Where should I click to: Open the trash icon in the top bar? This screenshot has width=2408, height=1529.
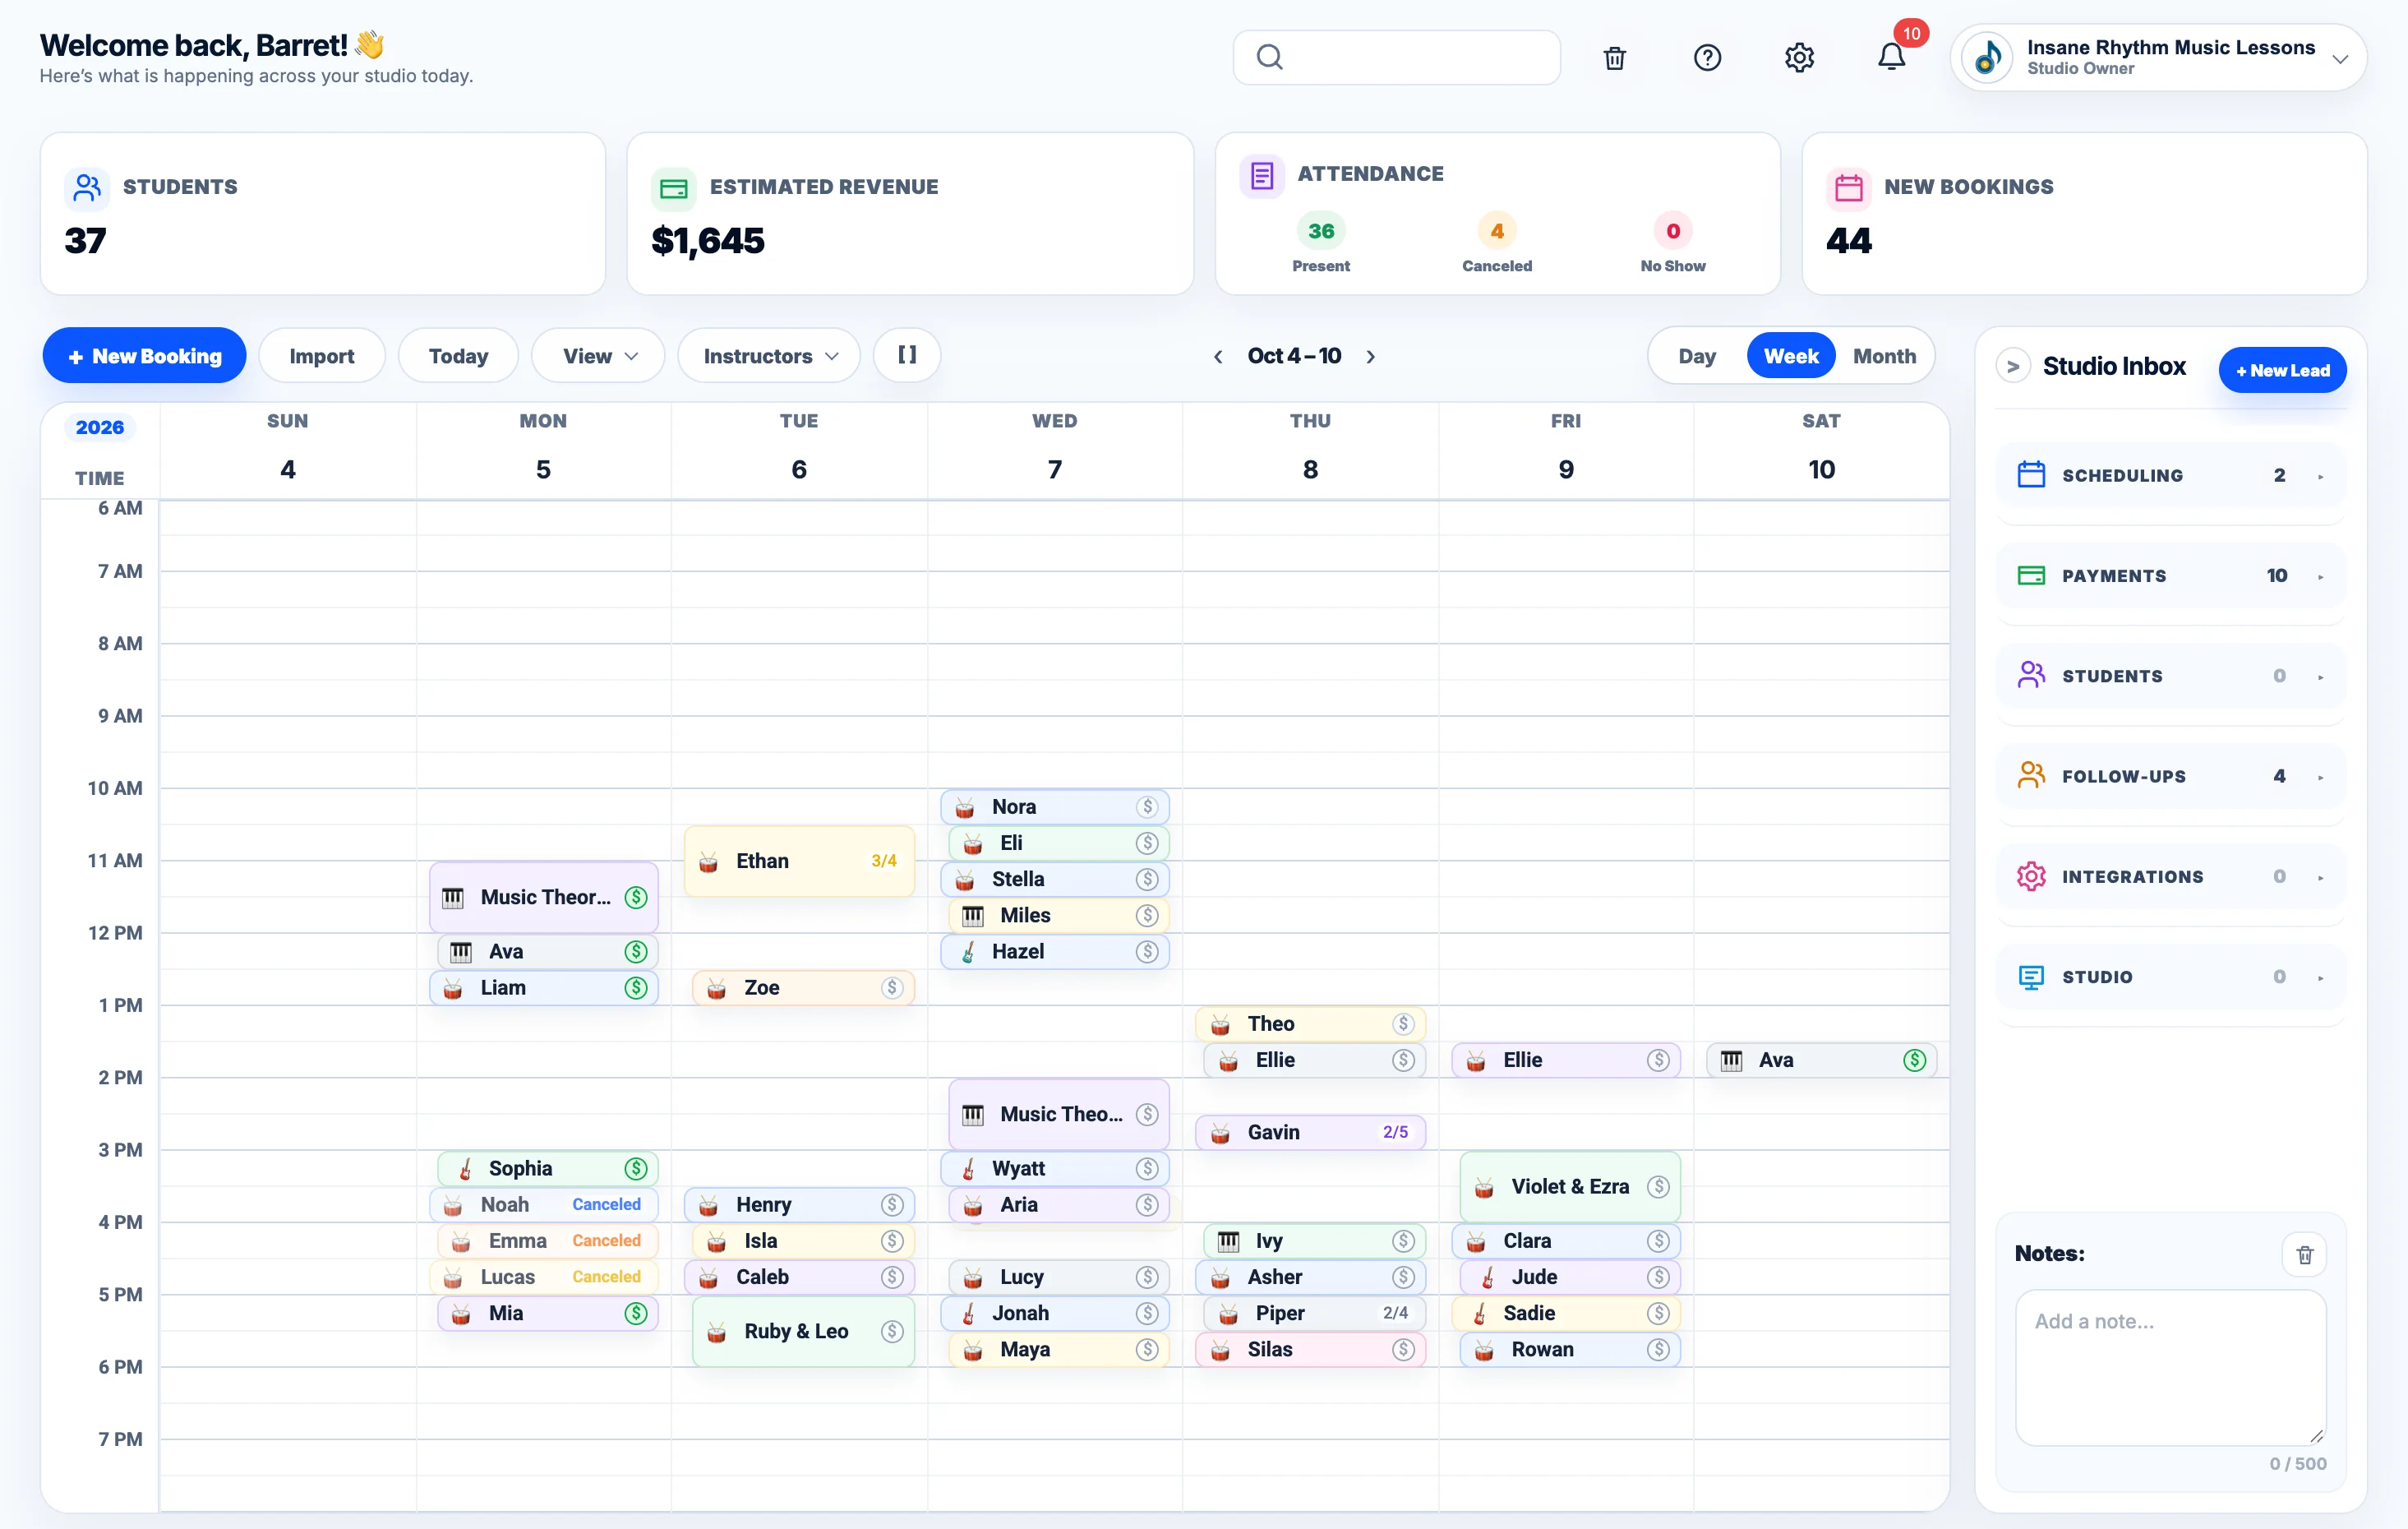tap(1614, 58)
